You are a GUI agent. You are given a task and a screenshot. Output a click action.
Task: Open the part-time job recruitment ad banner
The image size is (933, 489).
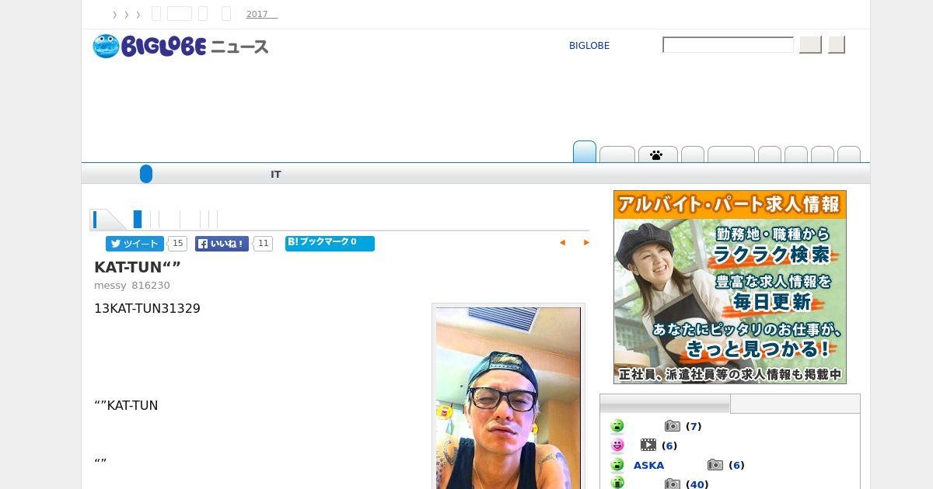click(x=730, y=287)
